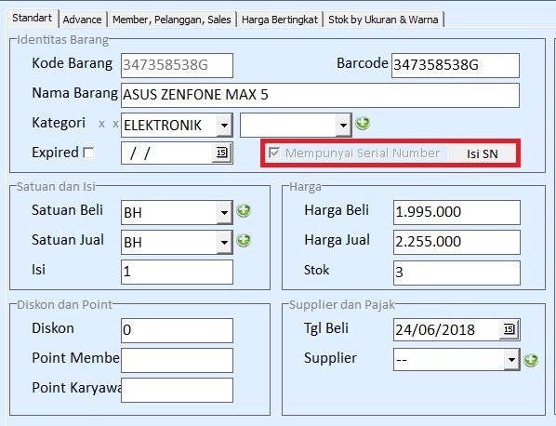The image size is (556, 426).
Task: Open Stok by Ukuran & Warna tab
Action: click(x=383, y=20)
